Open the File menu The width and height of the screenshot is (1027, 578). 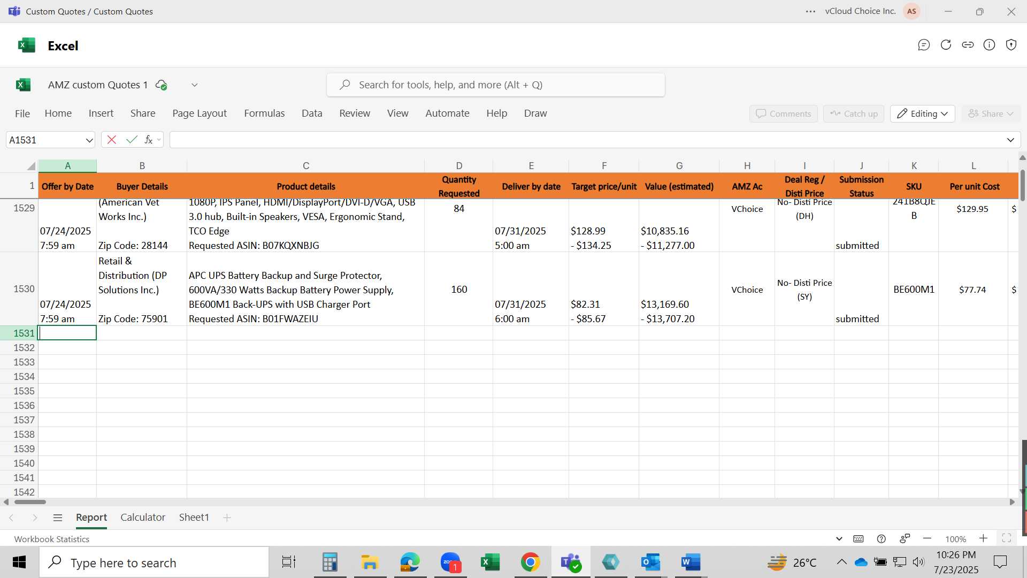pos(22,113)
